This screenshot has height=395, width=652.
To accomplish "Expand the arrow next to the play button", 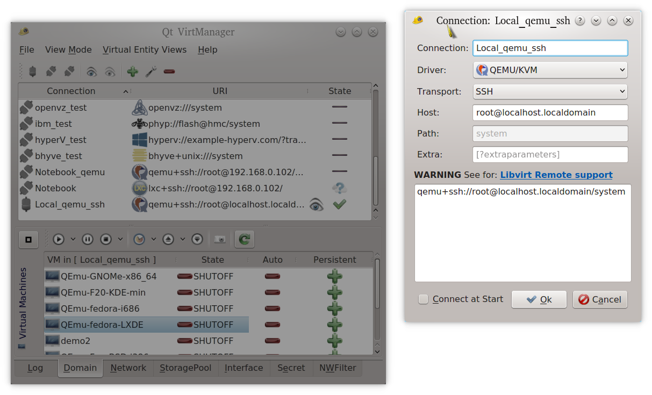I will [73, 239].
